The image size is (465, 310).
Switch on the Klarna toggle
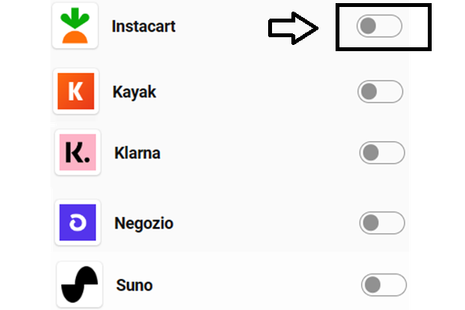pyautogui.click(x=382, y=153)
